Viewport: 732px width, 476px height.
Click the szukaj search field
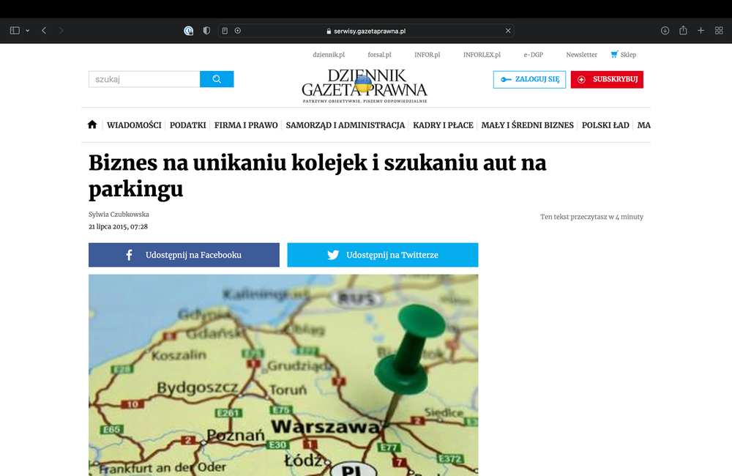[x=143, y=78]
